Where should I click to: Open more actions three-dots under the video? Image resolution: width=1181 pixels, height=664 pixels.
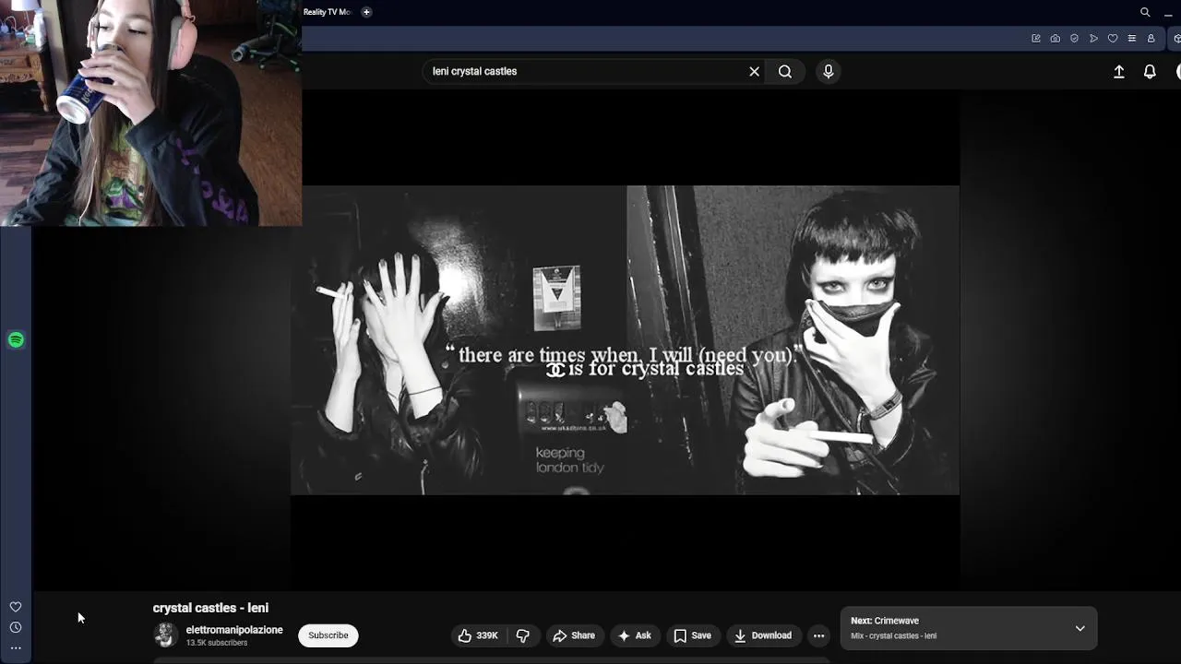click(818, 635)
